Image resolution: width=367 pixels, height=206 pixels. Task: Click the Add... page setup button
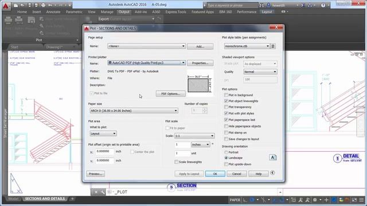(200, 46)
